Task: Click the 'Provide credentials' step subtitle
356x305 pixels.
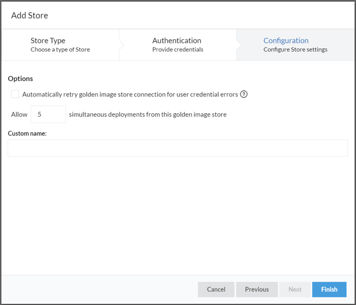Action: click(x=177, y=49)
